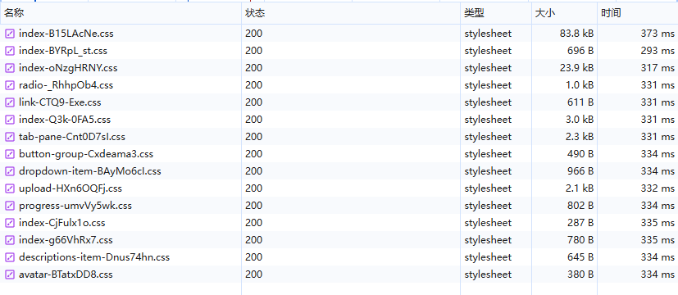678x295 pixels.
Task: Click stylesheet icon beside index-BYRpL_st.css
Action: [10, 51]
